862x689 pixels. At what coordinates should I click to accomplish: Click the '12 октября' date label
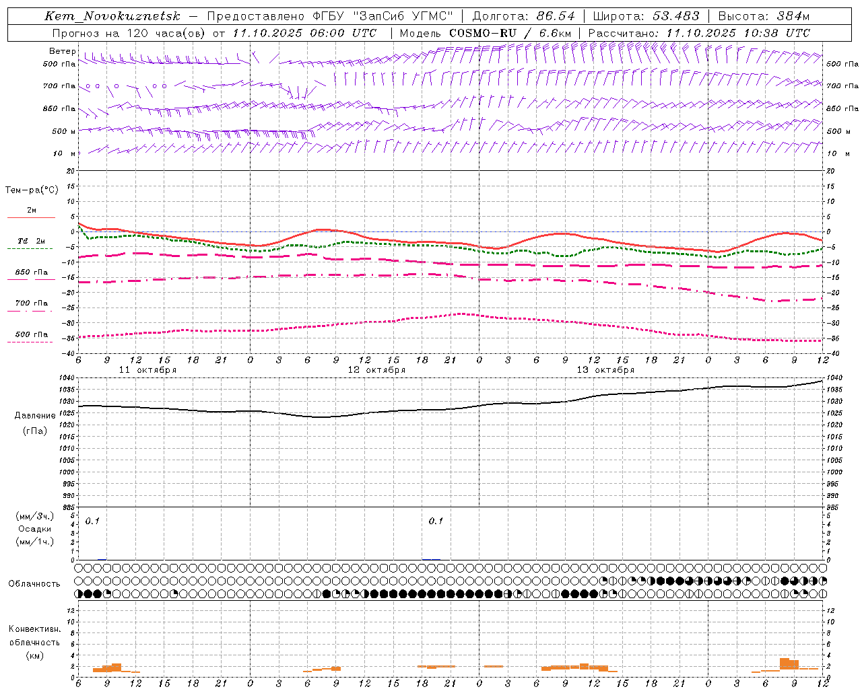[x=376, y=370]
